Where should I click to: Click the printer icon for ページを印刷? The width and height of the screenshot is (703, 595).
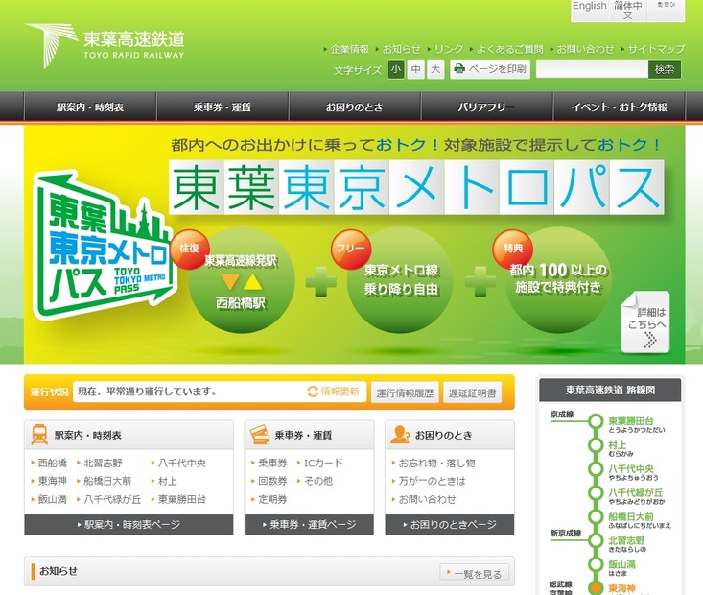pyautogui.click(x=459, y=69)
